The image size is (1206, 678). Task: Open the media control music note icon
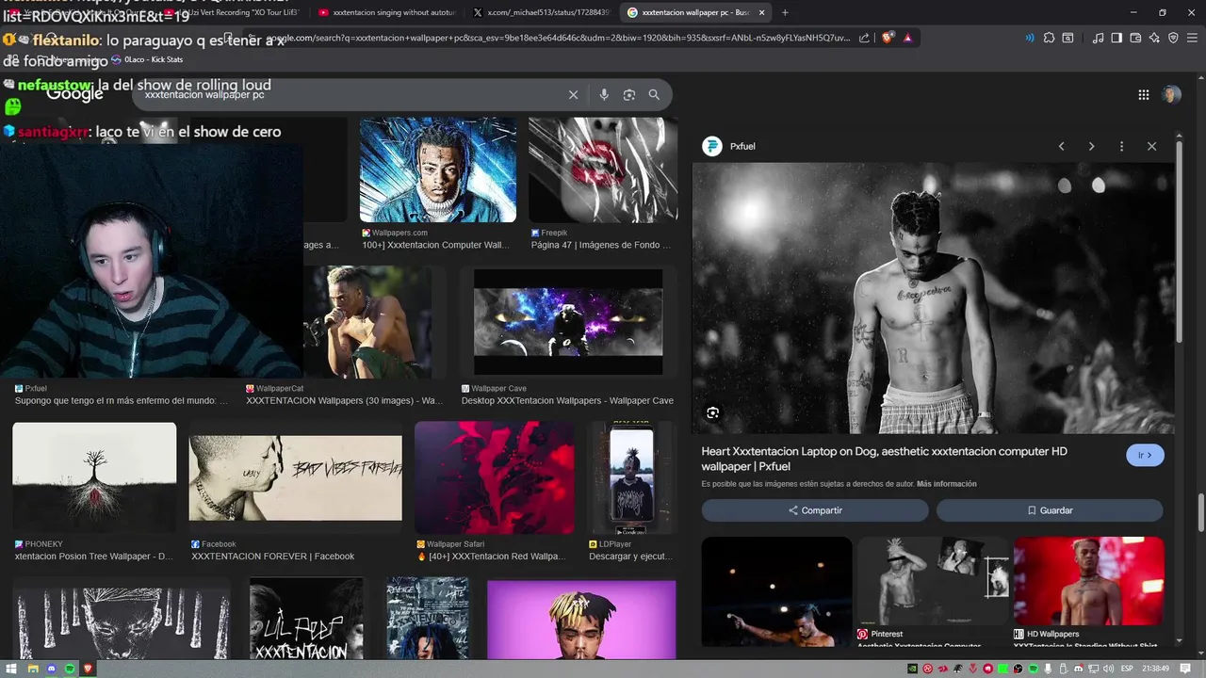point(1098,38)
